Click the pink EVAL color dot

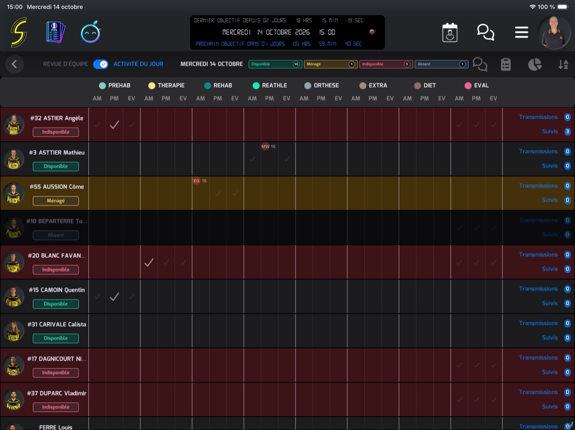tap(468, 86)
